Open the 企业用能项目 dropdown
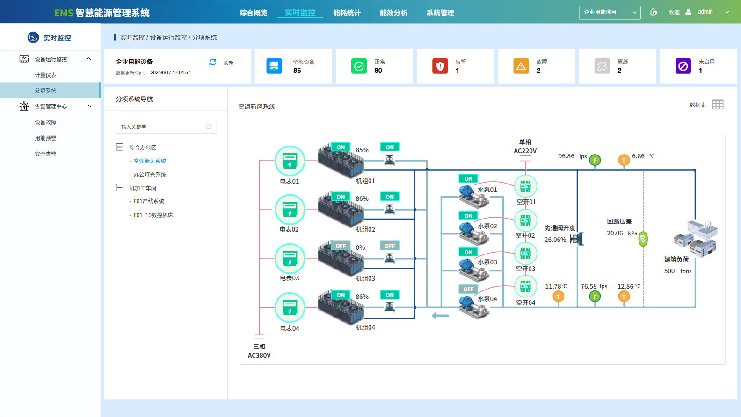 (x=610, y=12)
